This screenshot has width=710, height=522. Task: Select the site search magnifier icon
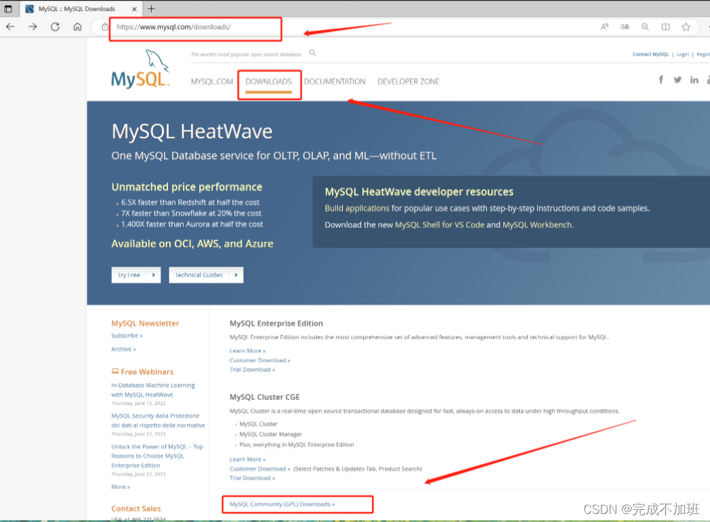point(312,51)
